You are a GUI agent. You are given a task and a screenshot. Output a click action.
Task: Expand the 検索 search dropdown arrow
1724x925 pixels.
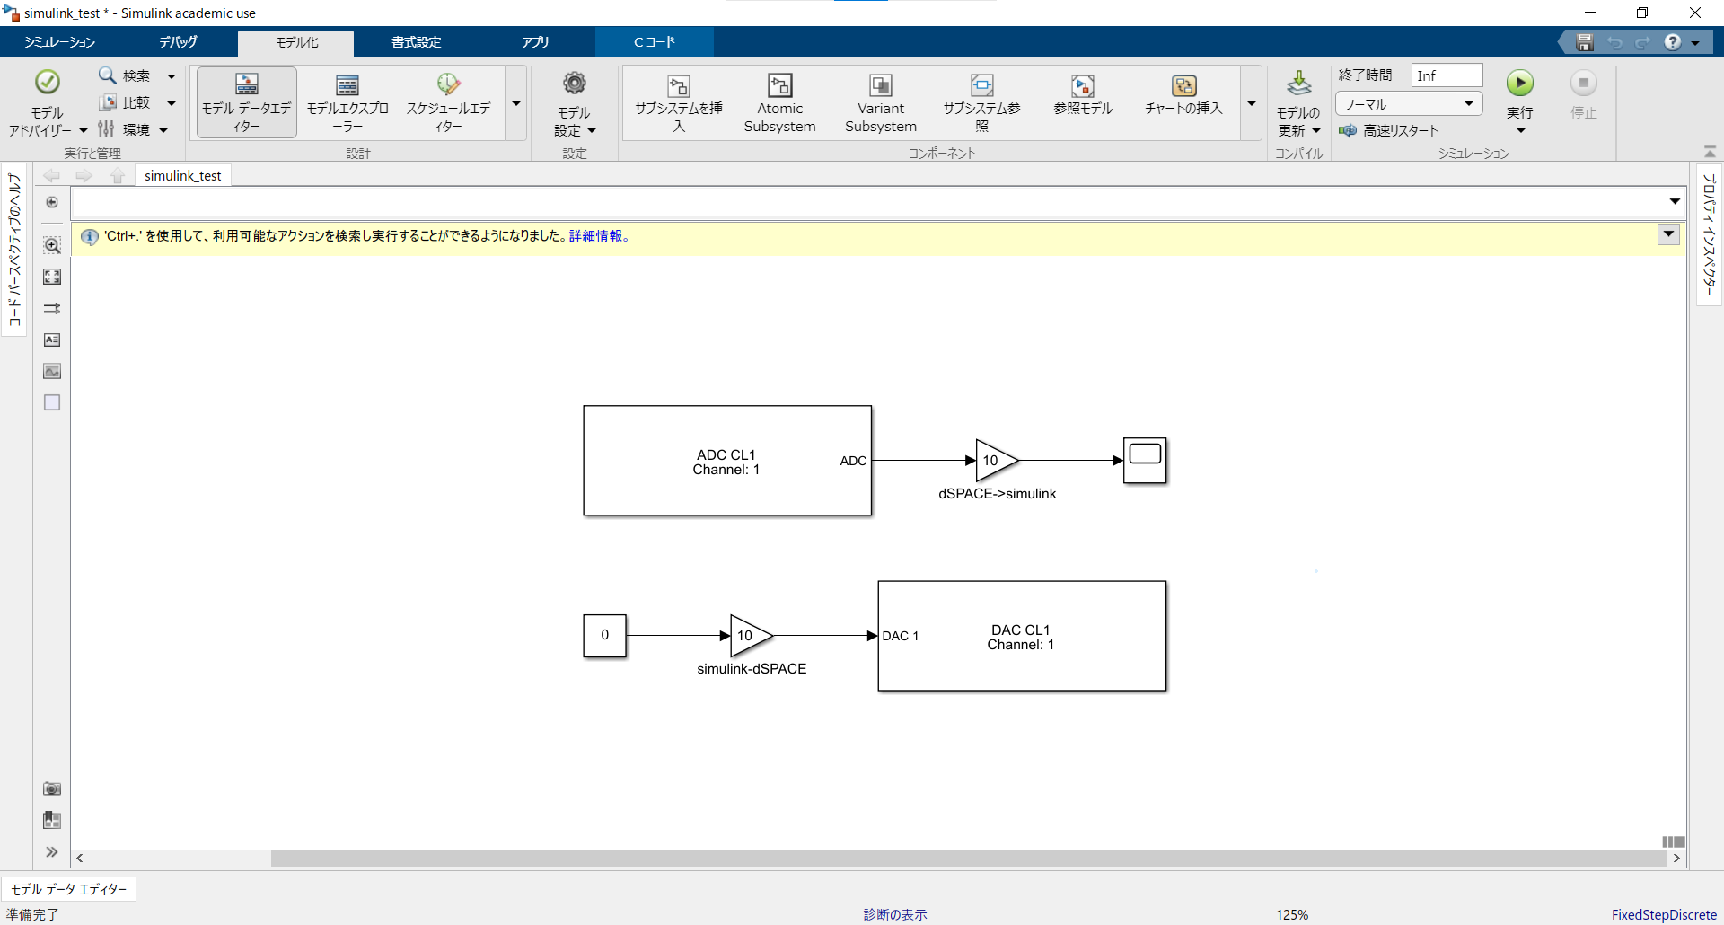[171, 75]
